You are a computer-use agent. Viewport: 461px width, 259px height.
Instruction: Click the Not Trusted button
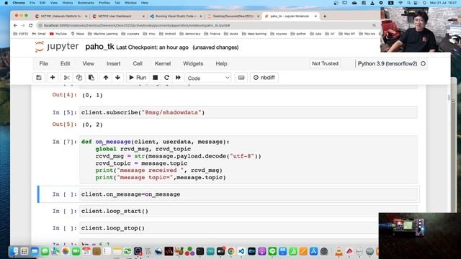pyautogui.click(x=325, y=63)
